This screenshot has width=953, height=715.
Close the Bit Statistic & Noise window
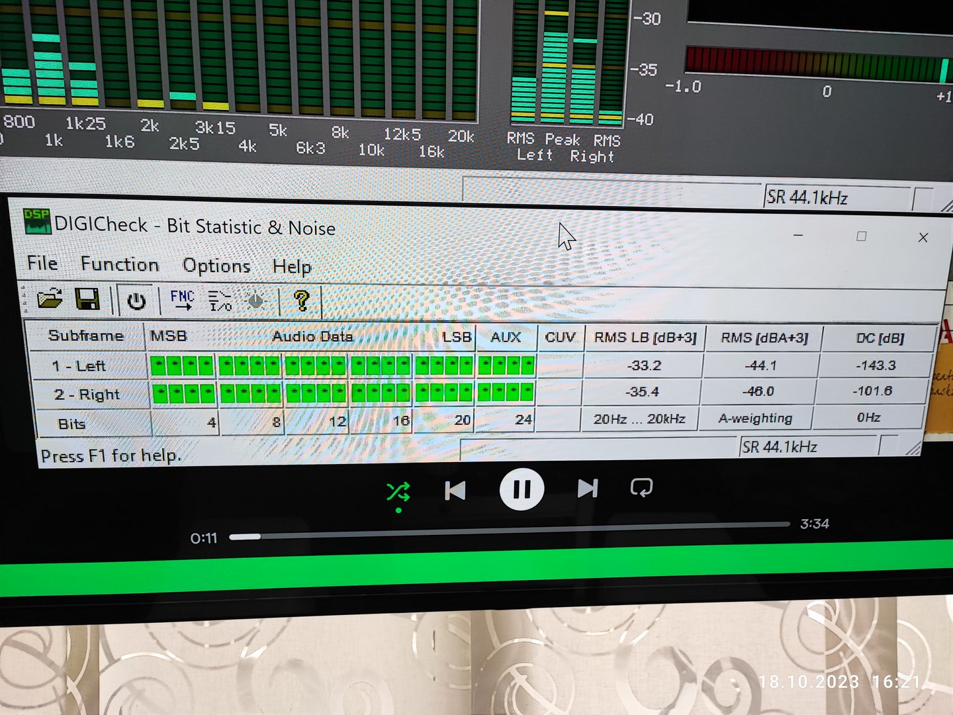[x=923, y=237]
